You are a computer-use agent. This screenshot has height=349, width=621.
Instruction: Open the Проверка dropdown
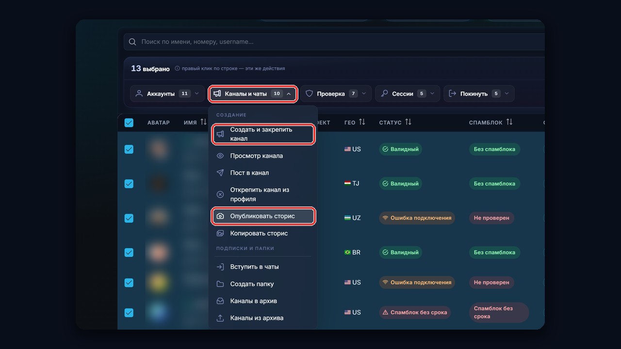[336, 94]
